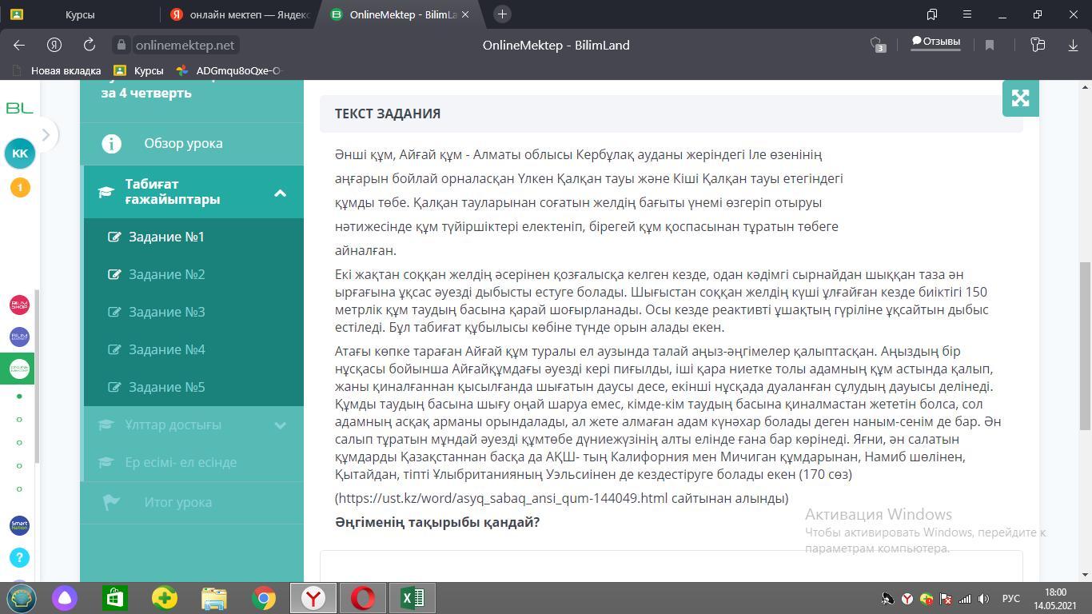This screenshot has height=614, width=1092.
Task: Open Excel from the taskbar
Action: tap(412, 598)
